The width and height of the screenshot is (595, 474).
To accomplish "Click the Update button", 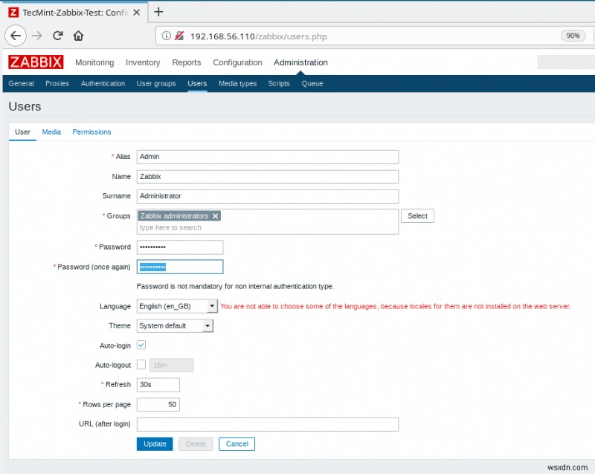I will click(155, 444).
